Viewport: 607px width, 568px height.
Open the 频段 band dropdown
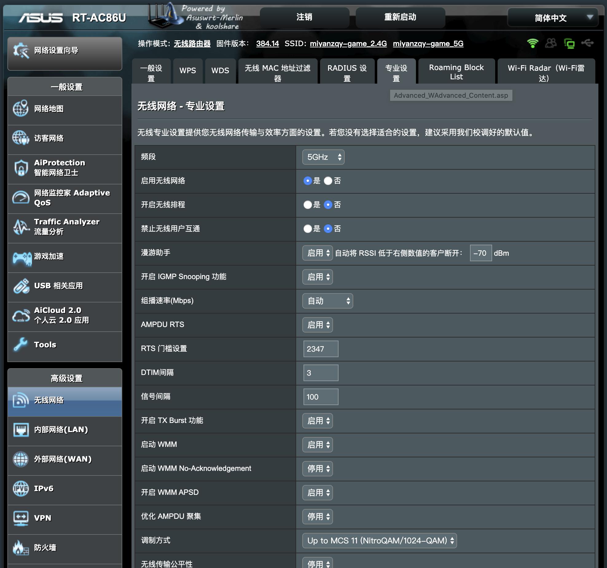[x=323, y=157]
